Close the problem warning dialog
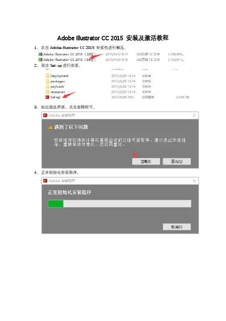 194,116
